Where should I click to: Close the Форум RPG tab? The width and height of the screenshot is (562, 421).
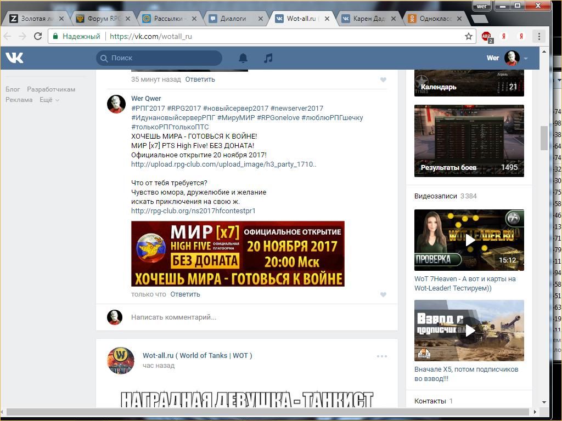[x=127, y=19]
